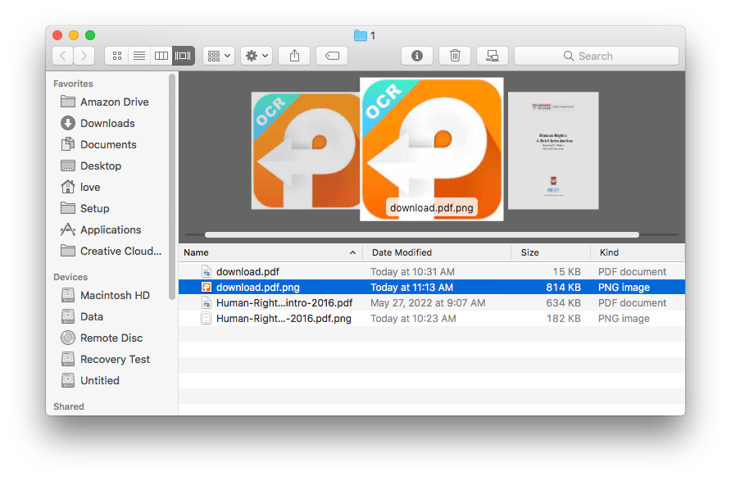Switch to icon view

point(117,56)
